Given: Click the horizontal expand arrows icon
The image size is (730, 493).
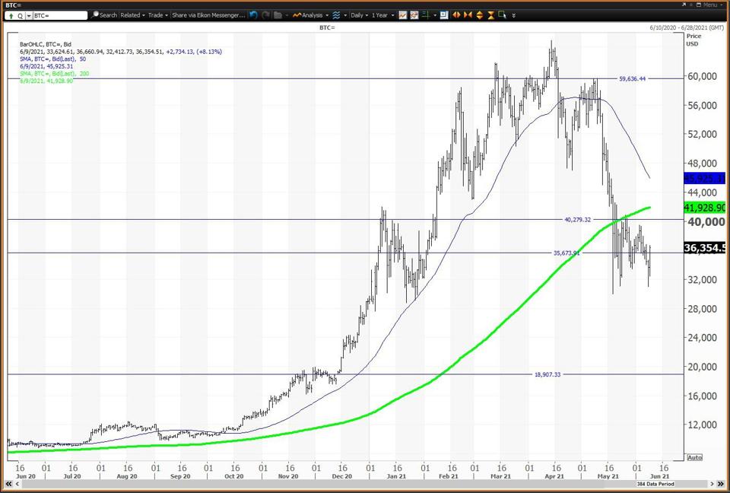Looking at the screenshot, I should (458, 14).
